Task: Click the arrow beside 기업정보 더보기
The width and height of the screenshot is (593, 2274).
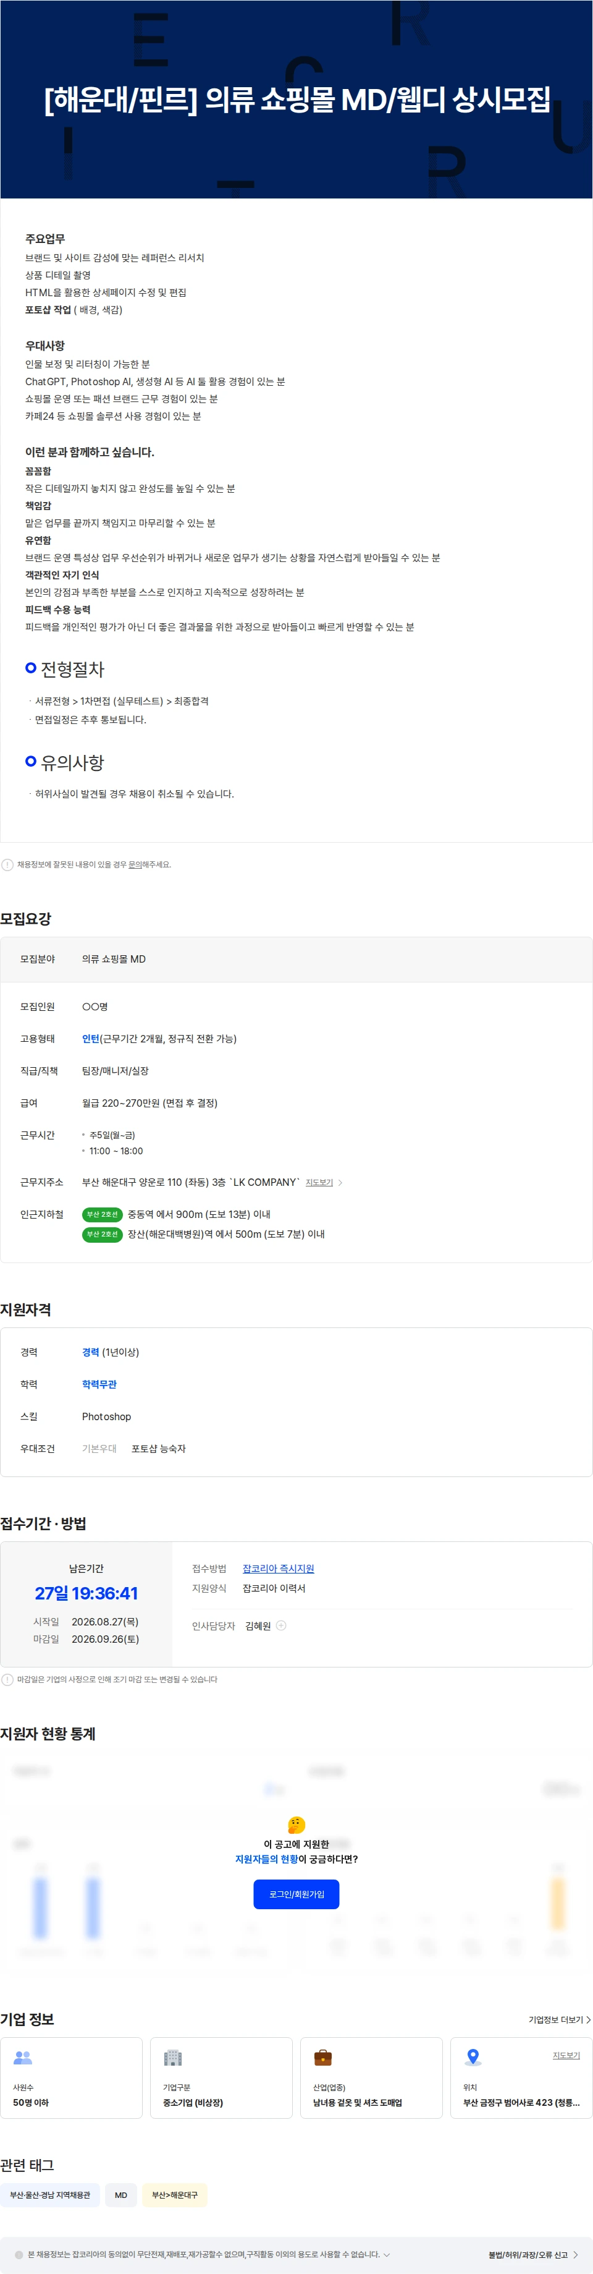Action: point(589,2019)
